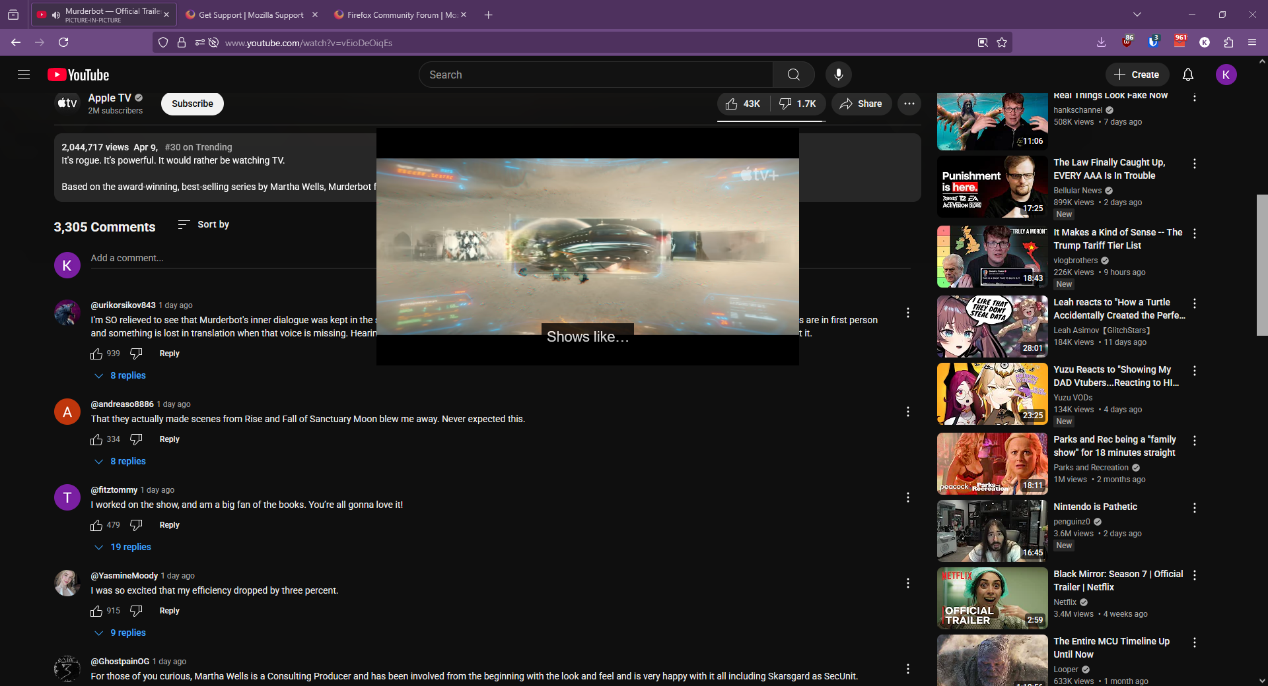Close the Murderbot trailer tab
Viewport: 1268px width, 686px height.
pos(166,15)
